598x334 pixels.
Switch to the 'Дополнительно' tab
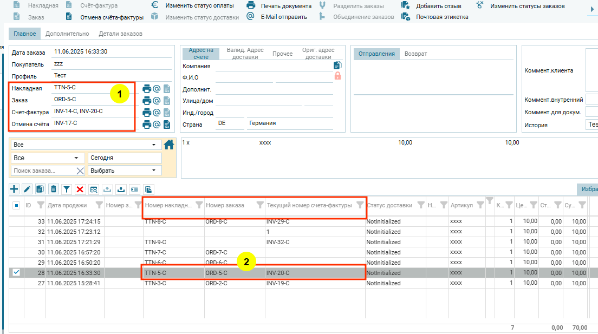tap(67, 34)
